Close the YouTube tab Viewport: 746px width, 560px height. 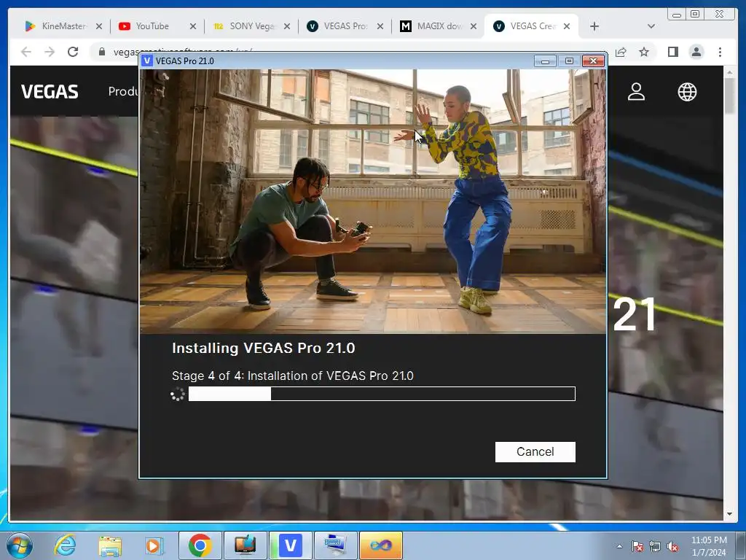point(192,26)
